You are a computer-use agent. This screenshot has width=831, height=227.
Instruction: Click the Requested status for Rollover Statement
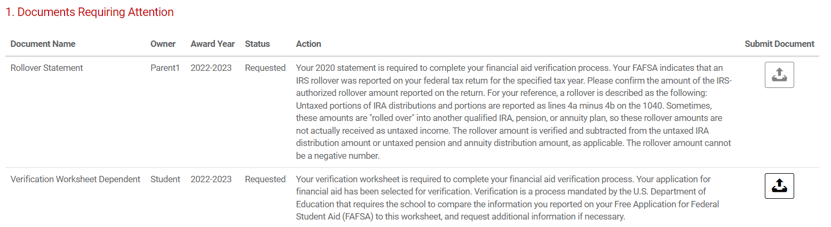click(265, 68)
